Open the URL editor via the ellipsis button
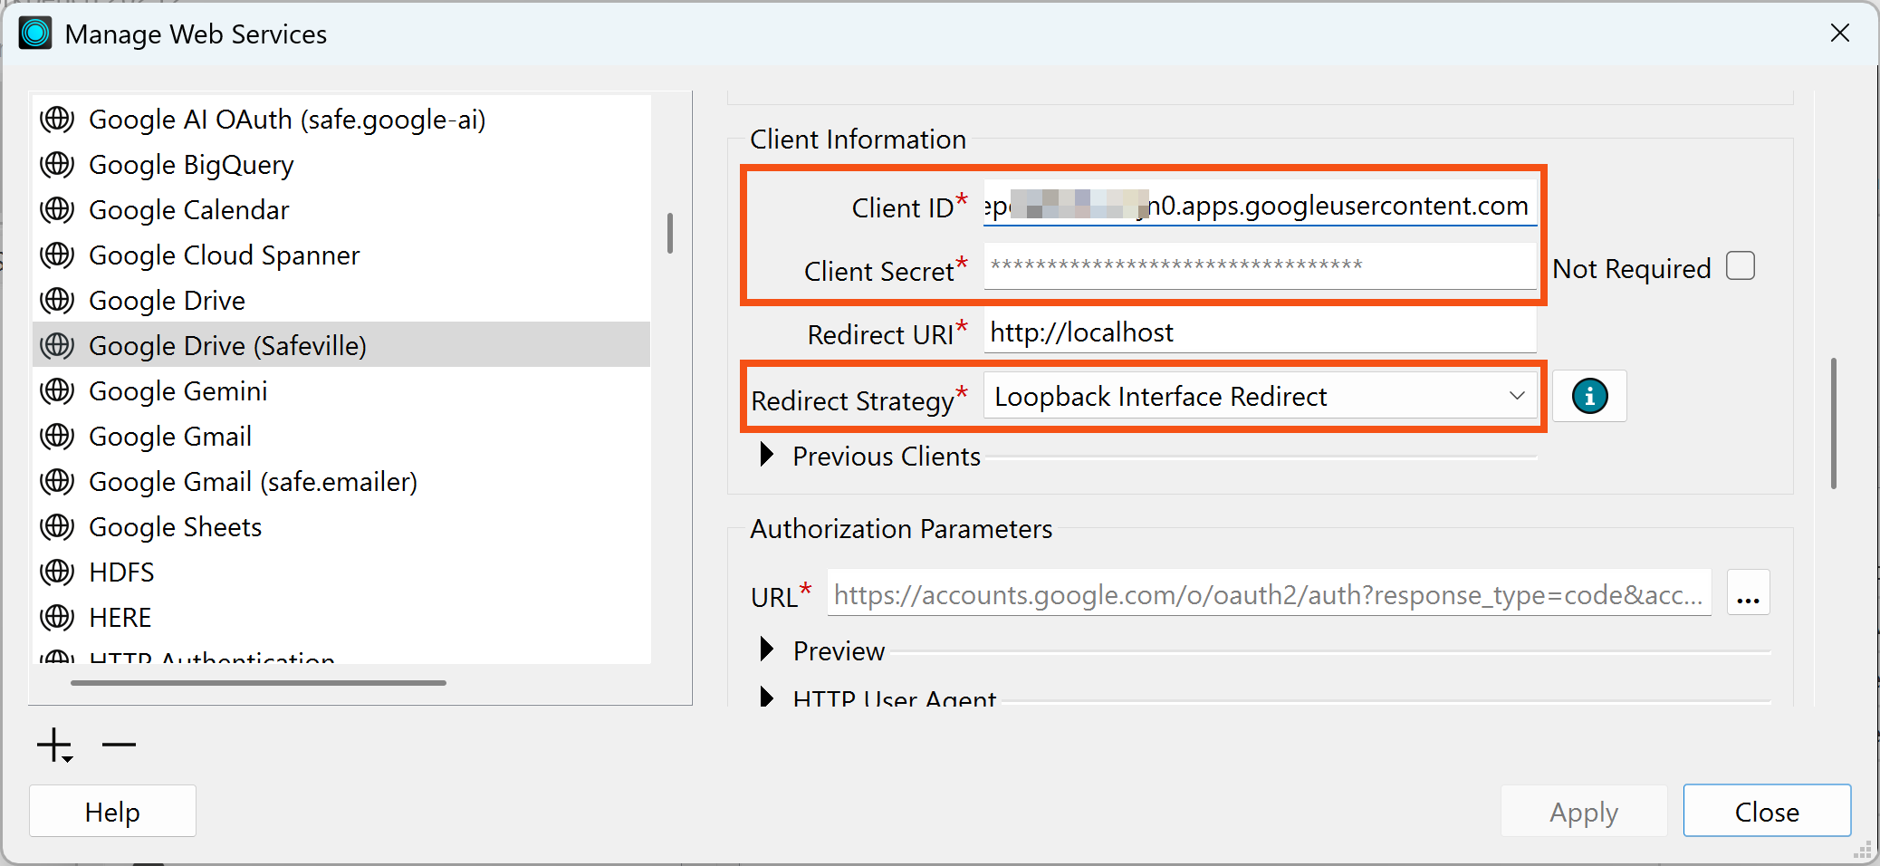 [x=1748, y=592]
